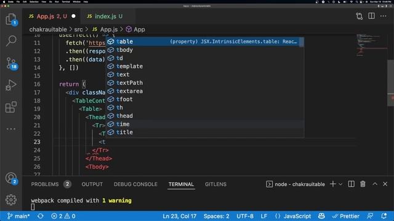
Task: Place cursor on closing </Thead> tag
Action: (98, 158)
